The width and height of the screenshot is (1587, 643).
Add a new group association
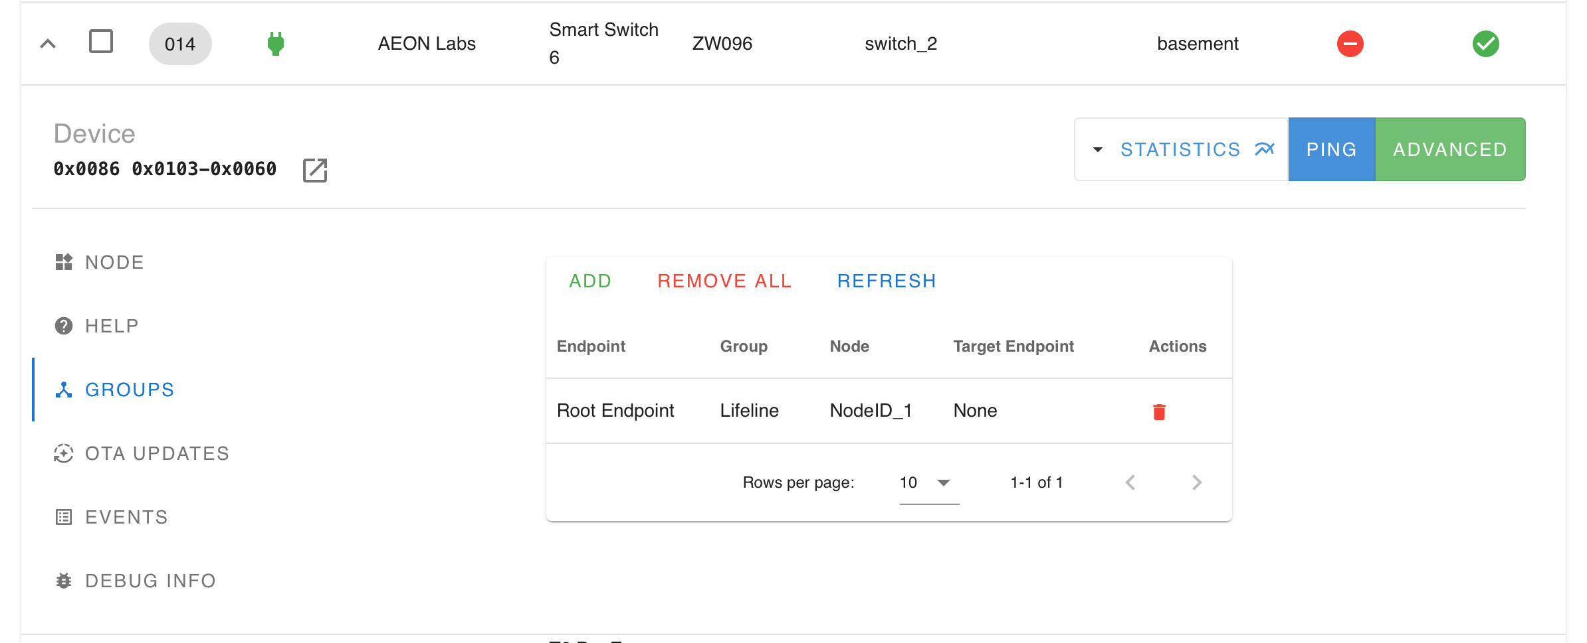point(590,281)
